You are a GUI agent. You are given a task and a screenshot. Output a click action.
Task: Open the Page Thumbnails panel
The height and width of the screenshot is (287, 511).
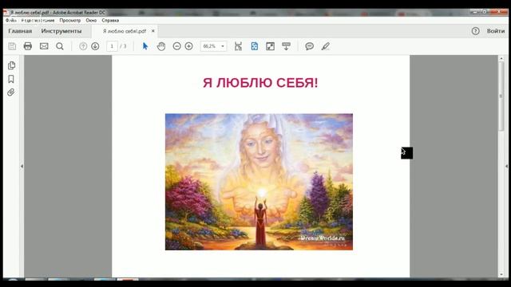click(11, 65)
